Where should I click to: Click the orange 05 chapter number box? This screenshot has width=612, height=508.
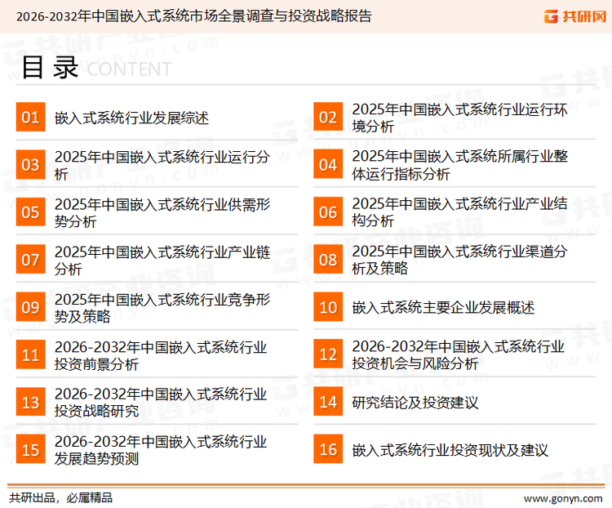click(30, 212)
